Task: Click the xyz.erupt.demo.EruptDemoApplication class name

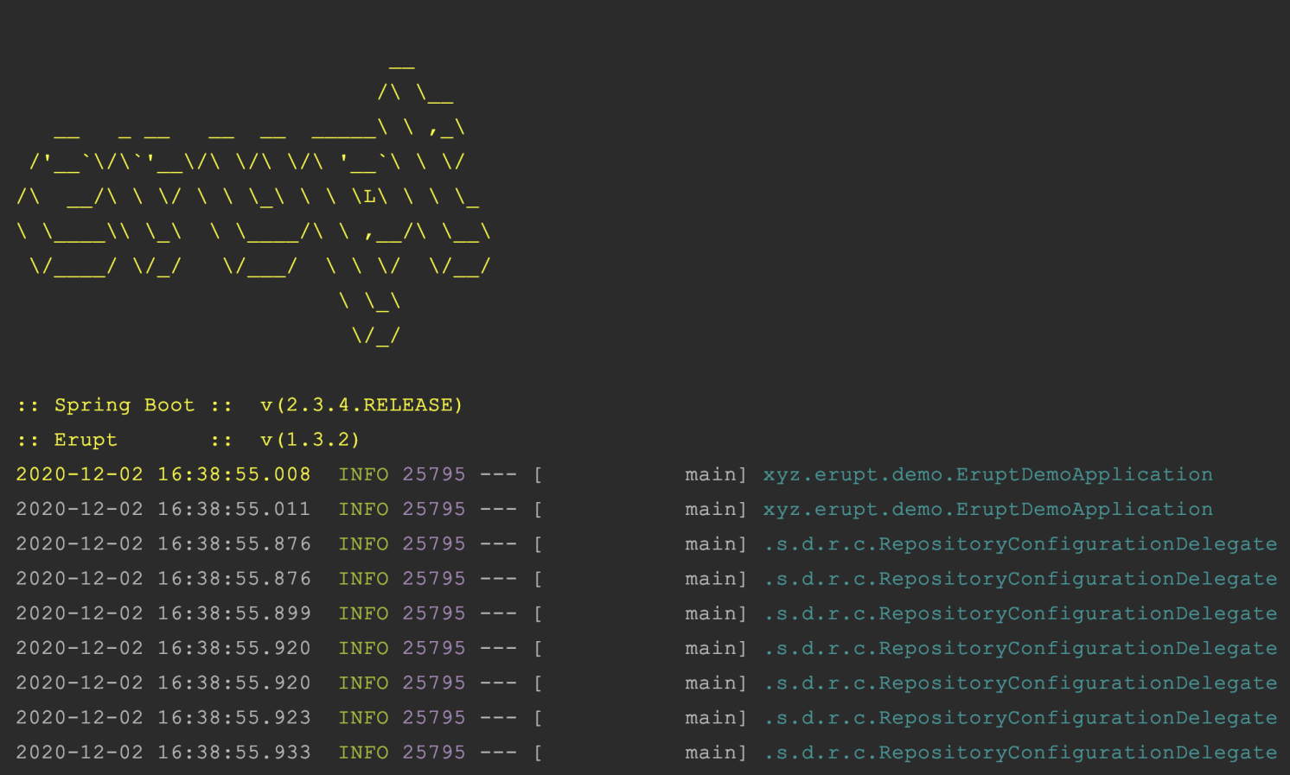Action: coord(987,473)
